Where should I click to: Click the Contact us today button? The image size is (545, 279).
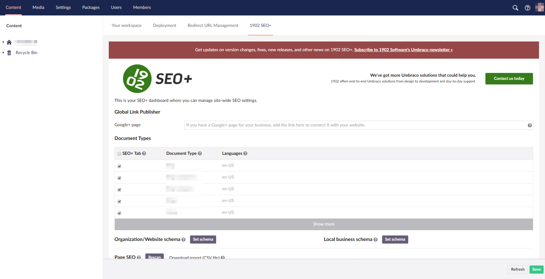509,79
